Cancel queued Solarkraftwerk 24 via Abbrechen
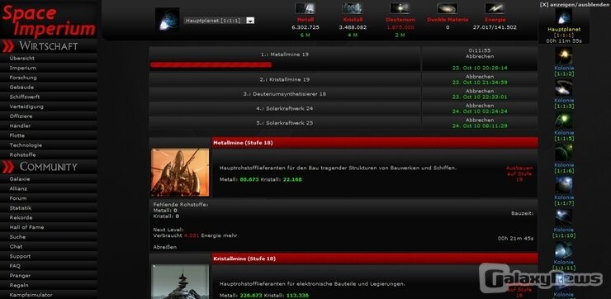Image resolution: width=611 pixels, height=299 pixels. 480,106
